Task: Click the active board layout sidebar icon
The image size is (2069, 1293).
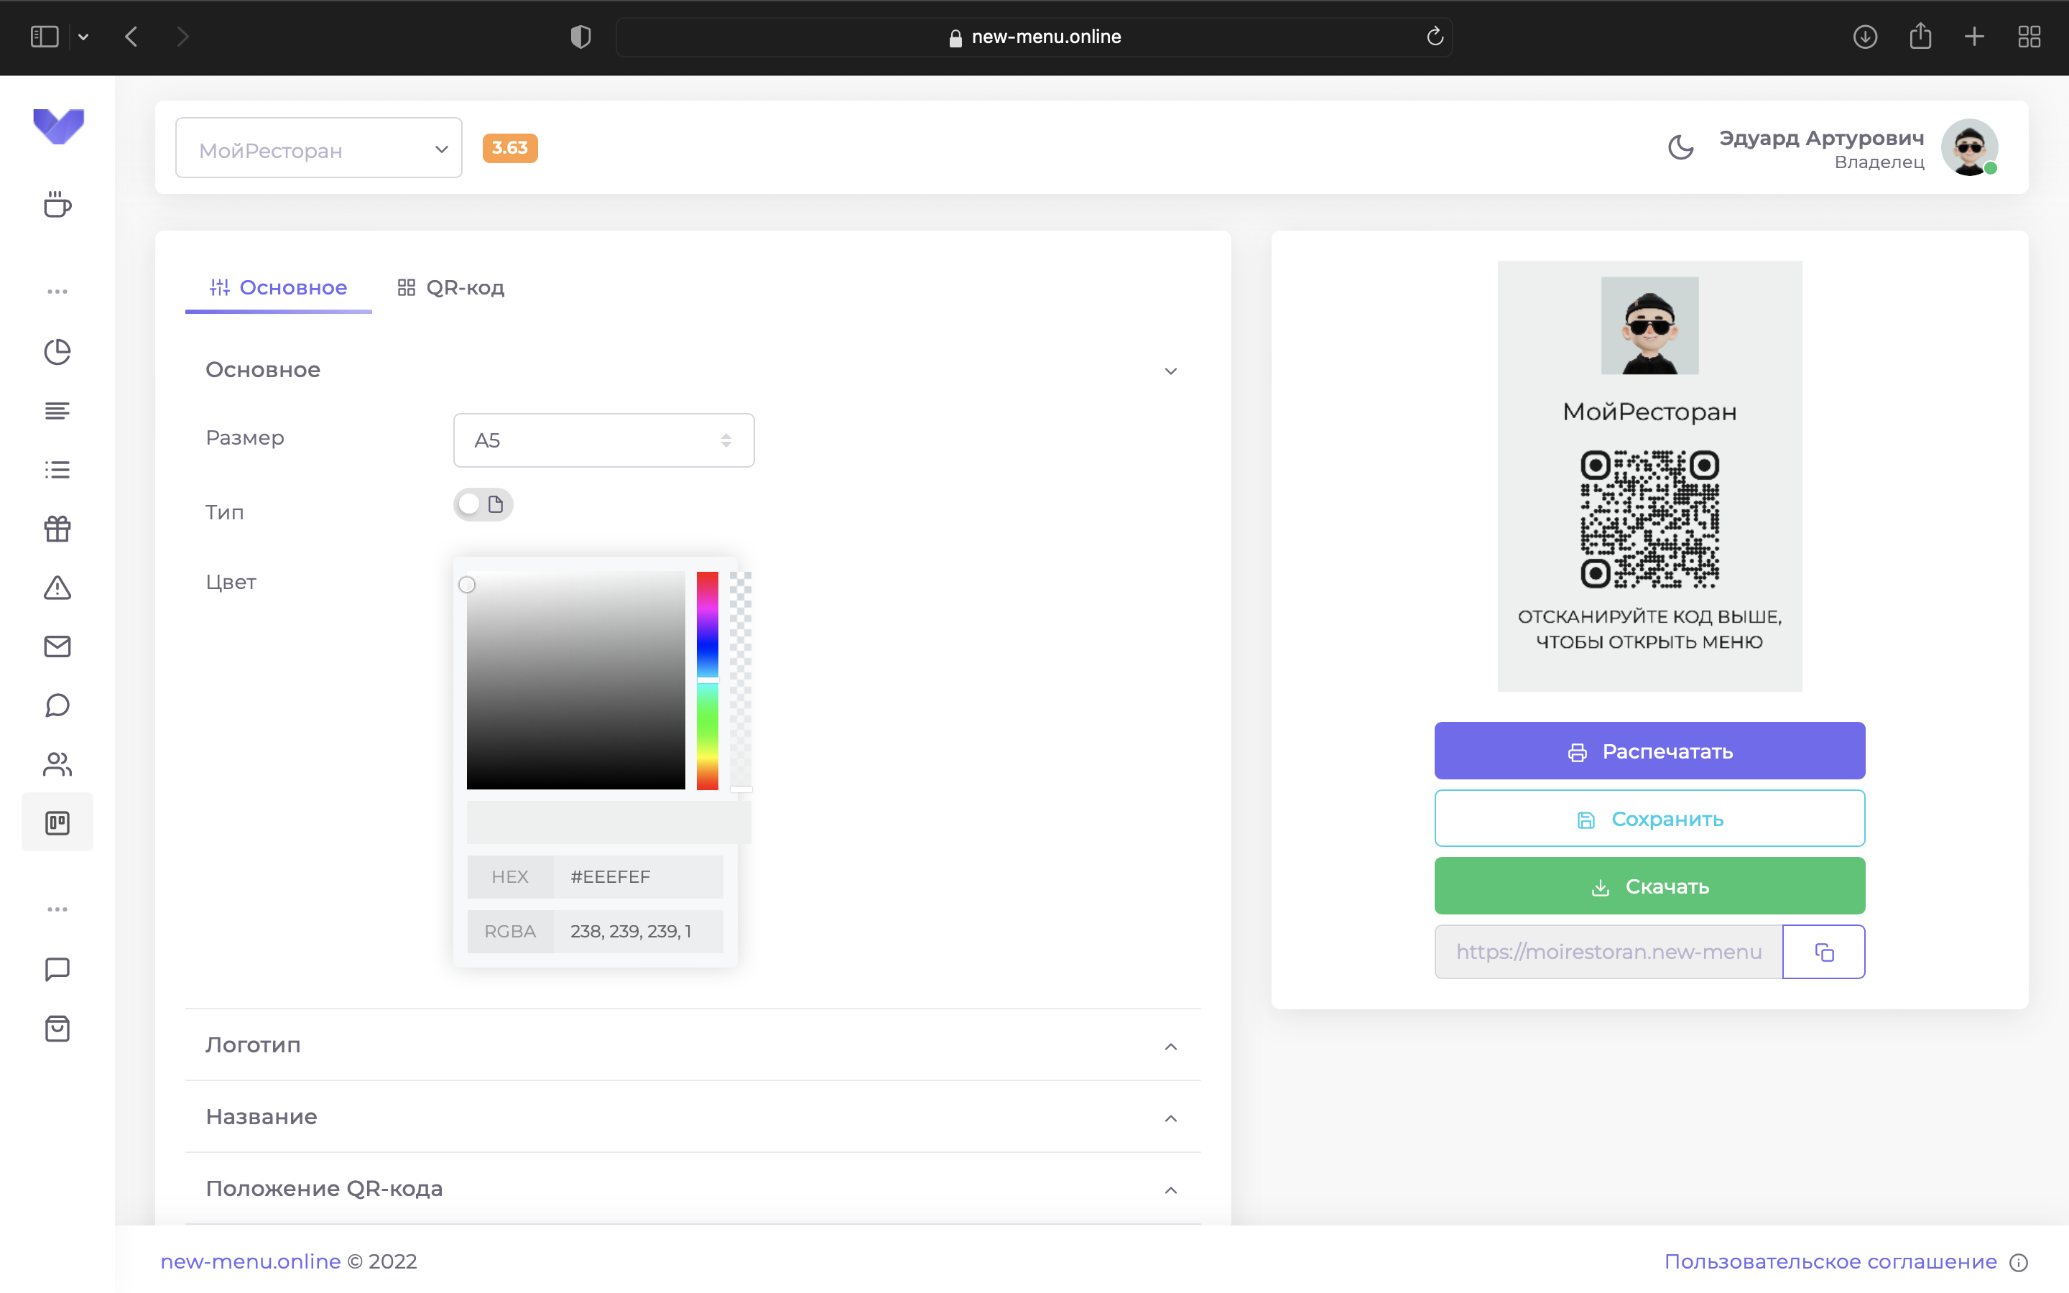Action: tap(57, 822)
